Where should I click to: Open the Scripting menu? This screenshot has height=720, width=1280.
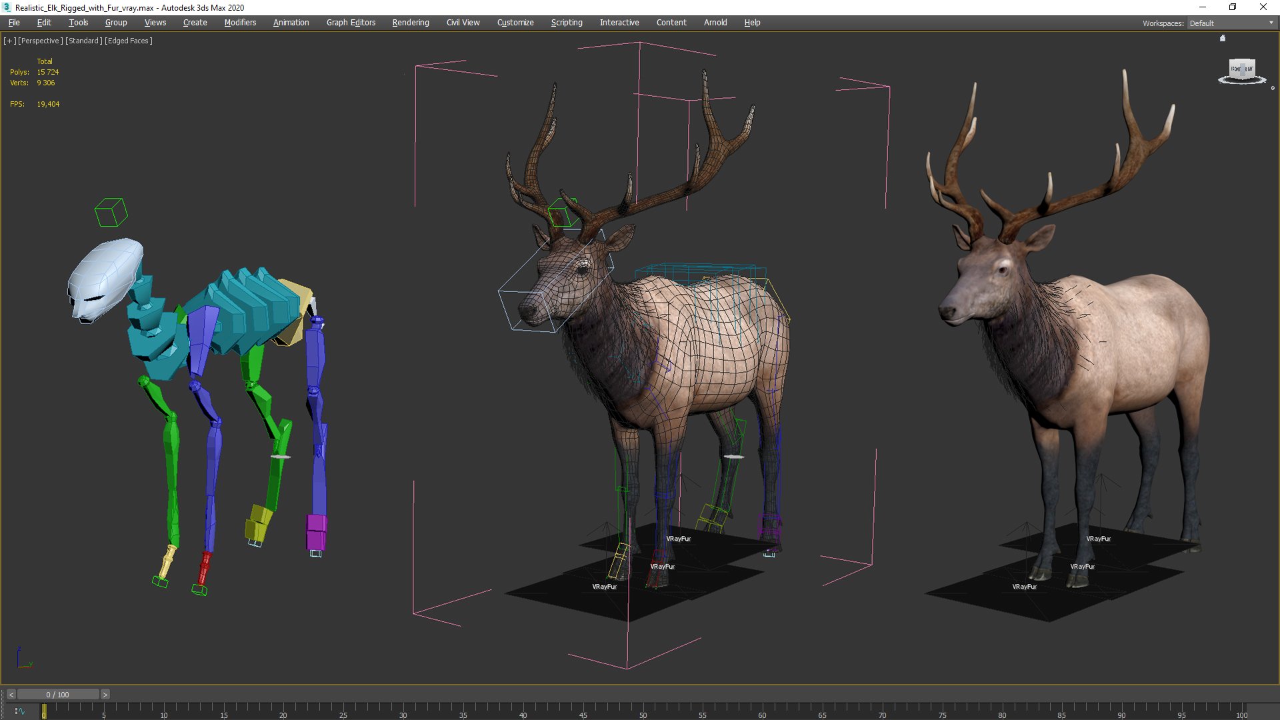click(567, 23)
